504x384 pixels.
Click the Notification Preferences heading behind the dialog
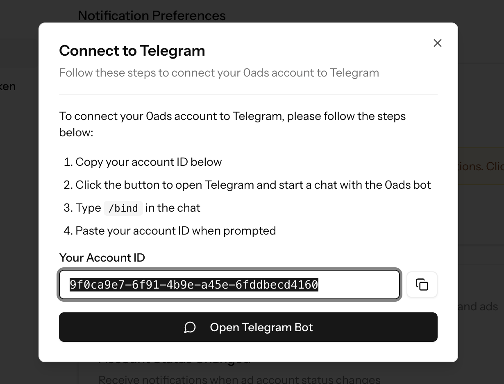pos(152,15)
